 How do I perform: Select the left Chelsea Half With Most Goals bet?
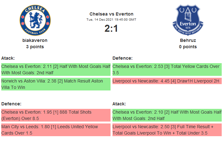tap(56, 70)
